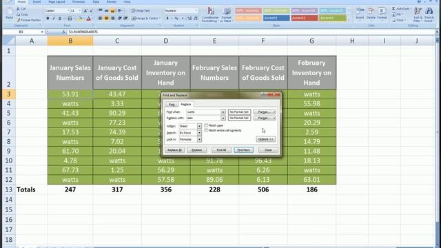Click the red Font Color icon
The image size is (441, 248).
tap(89, 19)
